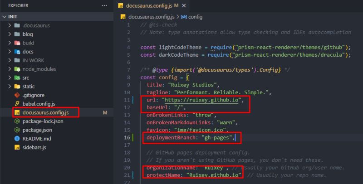Image resolution: width=363 pixels, height=184 pixels.
Task: Click the EXPLORER panel title
Action: click(x=18, y=5)
